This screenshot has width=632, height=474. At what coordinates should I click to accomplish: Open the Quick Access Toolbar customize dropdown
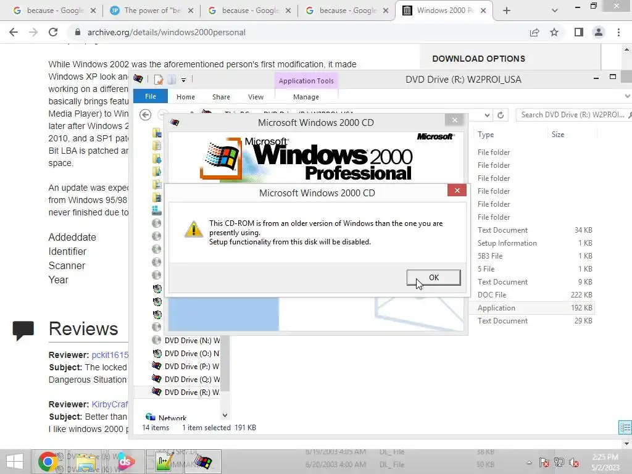[x=183, y=80]
